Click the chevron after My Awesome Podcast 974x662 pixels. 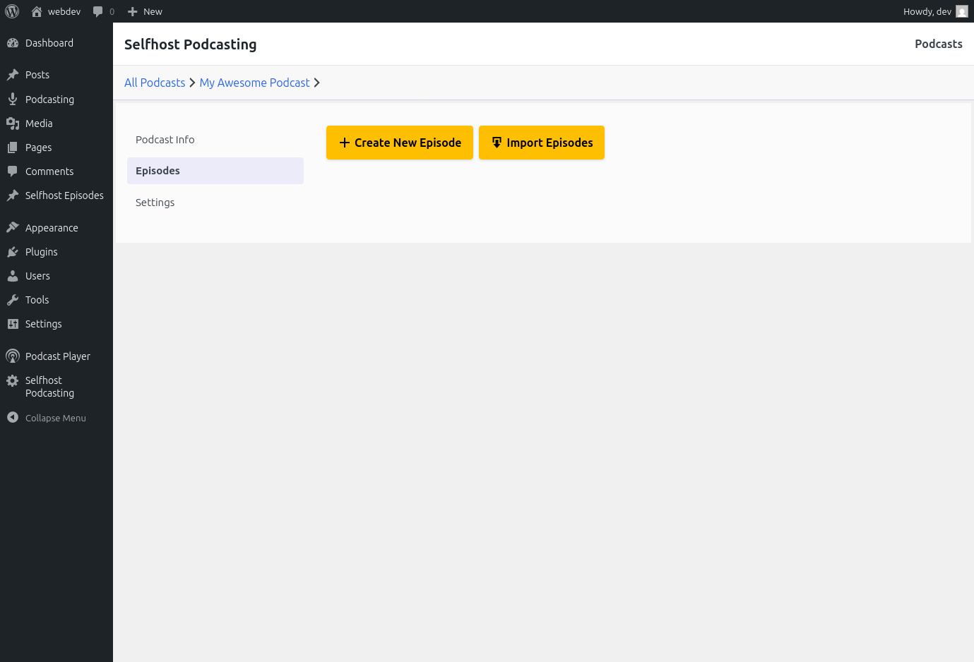coord(316,83)
